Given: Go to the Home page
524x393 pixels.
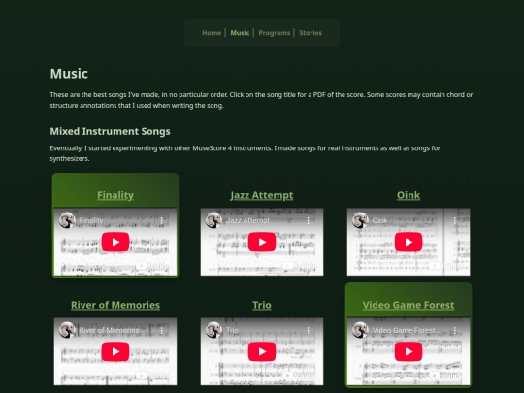Looking at the screenshot, I should coord(212,33).
